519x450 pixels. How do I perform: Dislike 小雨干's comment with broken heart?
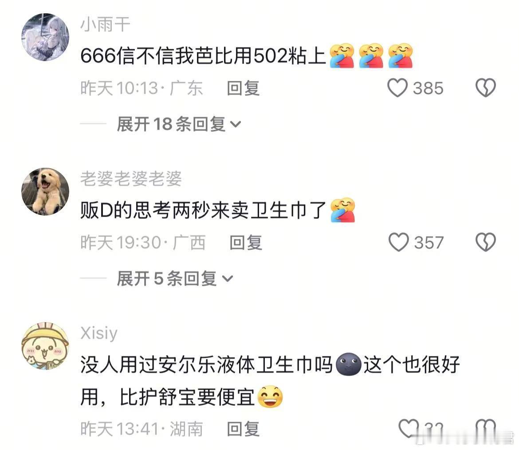486,88
